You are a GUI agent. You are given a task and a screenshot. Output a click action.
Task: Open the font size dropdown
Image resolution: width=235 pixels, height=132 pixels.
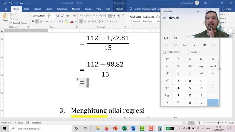coord(55,16)
